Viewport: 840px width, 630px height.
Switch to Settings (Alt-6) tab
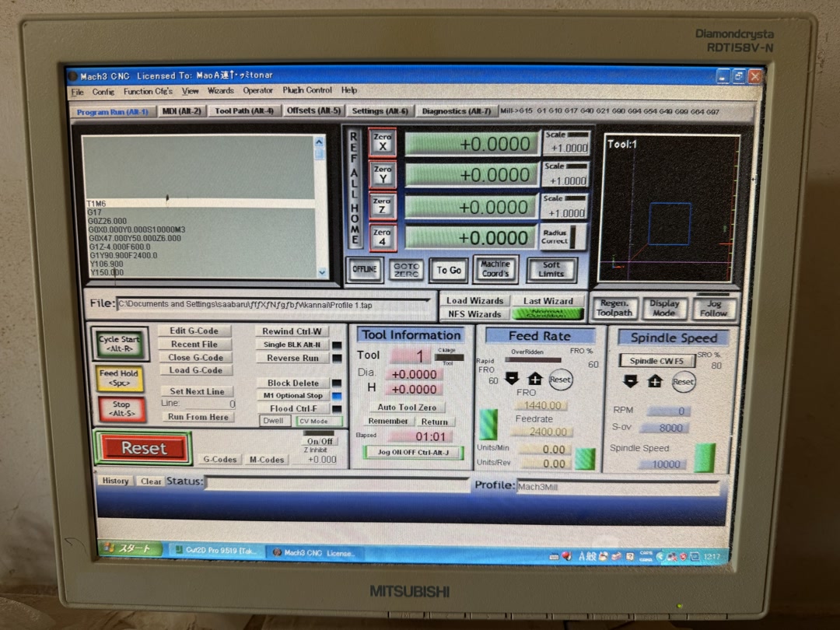coord(380,111)
